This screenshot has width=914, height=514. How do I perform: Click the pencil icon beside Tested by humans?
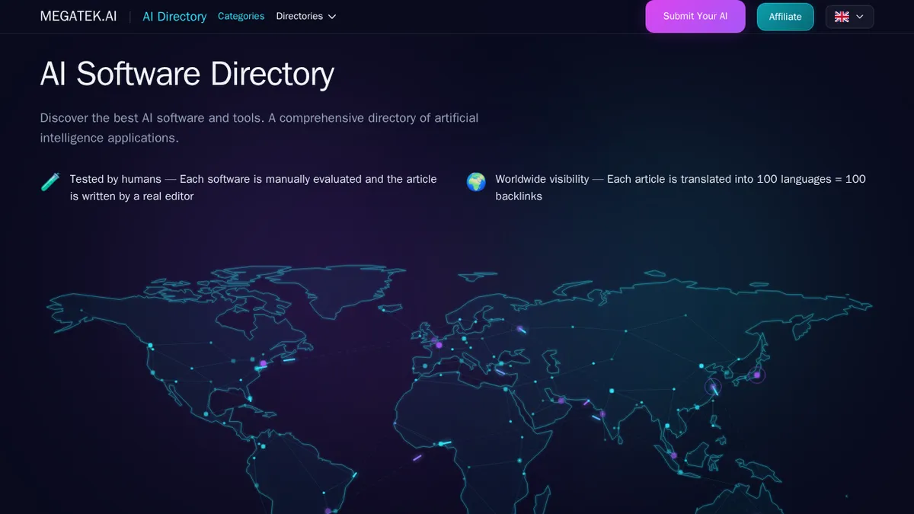[50, 182]
